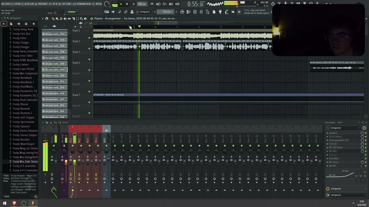Screen dimensions: 369x207
Task: Open the browser Library globe icon
Action: 26,24
